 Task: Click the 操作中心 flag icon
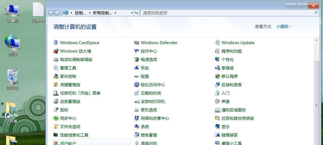pyautogui.click(x=137, y=51)
